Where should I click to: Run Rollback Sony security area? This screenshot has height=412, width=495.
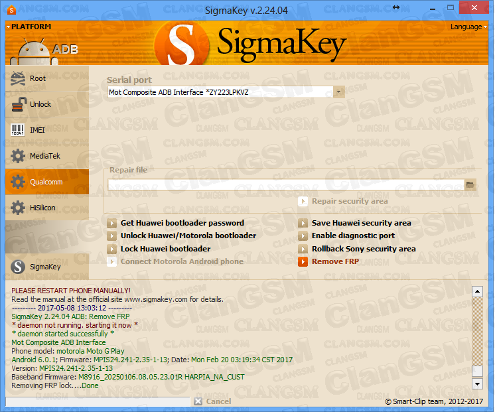pos(364,249)
